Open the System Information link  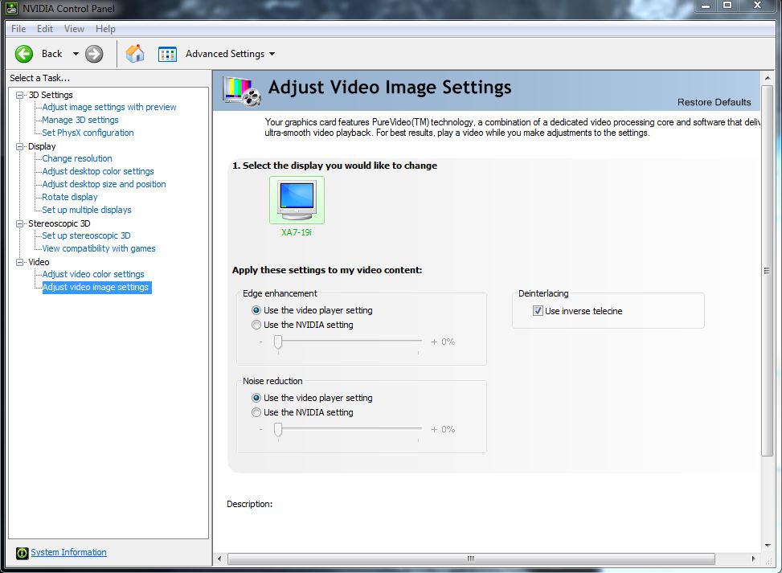(68, 552)
